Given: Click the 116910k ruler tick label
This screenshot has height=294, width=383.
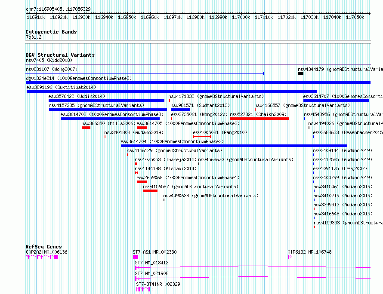Looking at the screenshot, I should pos(36,17).
